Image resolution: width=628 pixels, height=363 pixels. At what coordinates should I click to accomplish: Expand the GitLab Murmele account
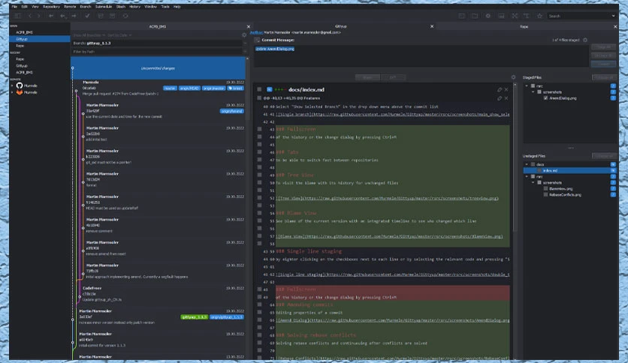(12, 92)
